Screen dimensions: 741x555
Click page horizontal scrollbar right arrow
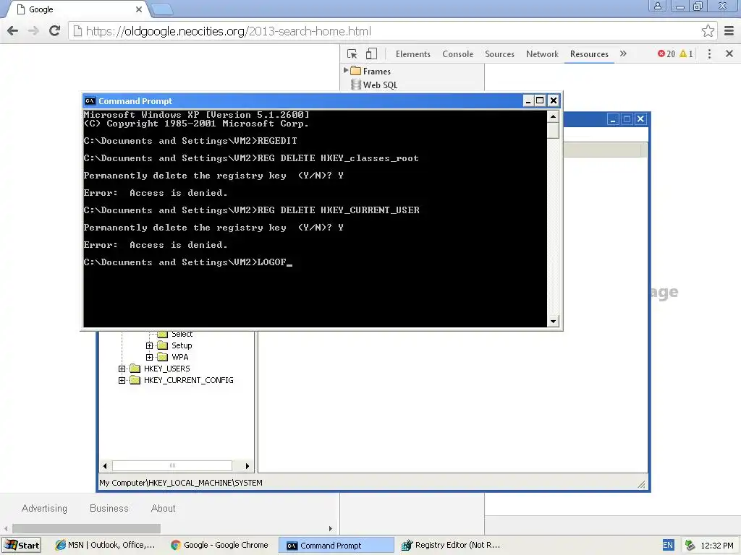point(330,528)
